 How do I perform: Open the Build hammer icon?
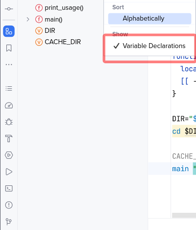click(x=9, y=138)
